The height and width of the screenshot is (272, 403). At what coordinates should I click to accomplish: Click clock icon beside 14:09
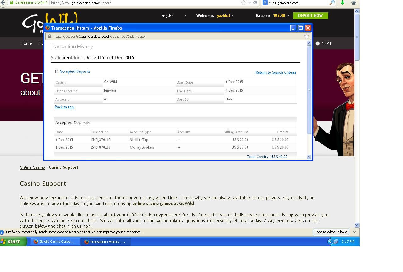point(317,43)
